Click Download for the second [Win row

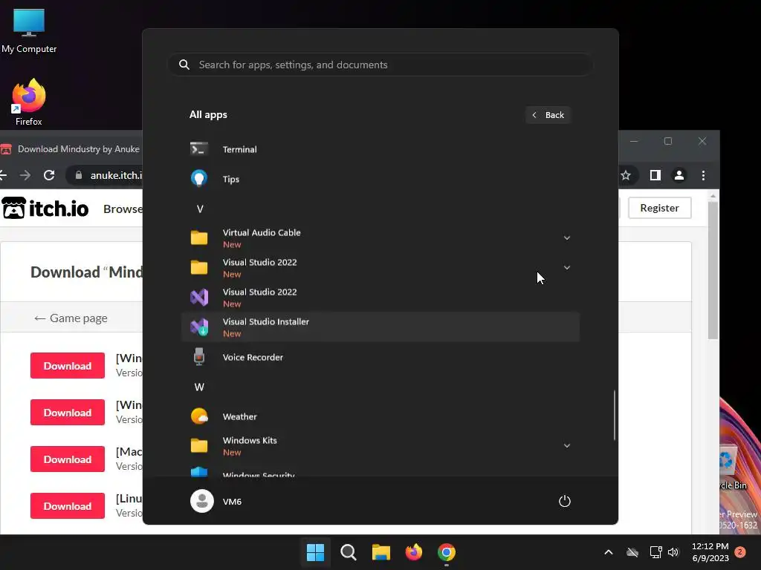click(68, 413)
